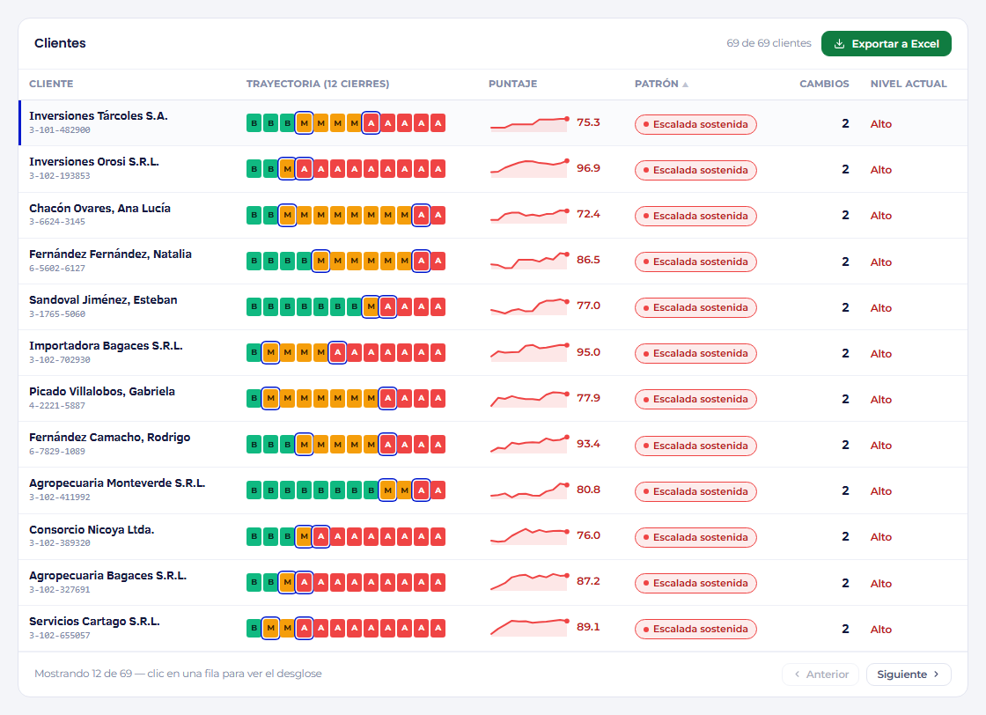The height and width of the screenshot is (715, 986).
Task: Go to next page with Siguiente
Action: click(x=909, y=674)
